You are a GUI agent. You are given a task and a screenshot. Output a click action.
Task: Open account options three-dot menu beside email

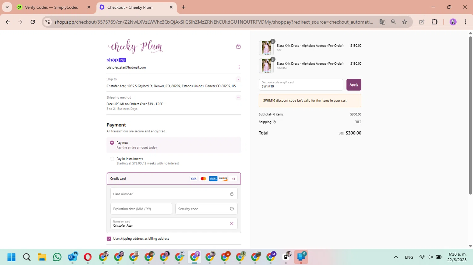(x=239, y=67)
